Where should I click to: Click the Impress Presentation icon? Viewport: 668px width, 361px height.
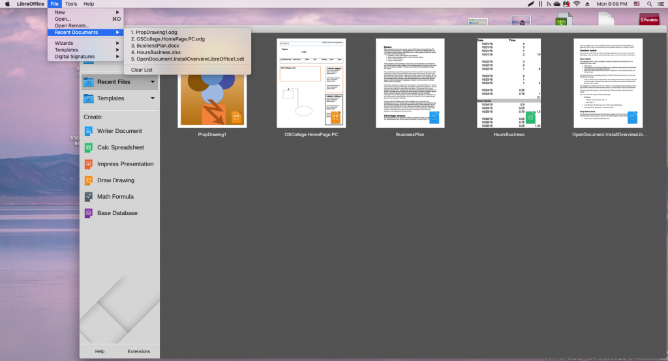click(89, 164)
